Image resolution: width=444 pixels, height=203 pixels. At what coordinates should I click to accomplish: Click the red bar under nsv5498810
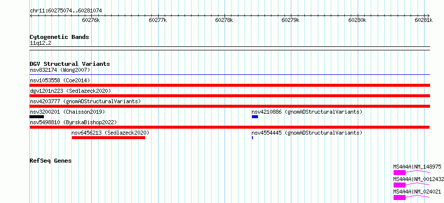[229, 127]
